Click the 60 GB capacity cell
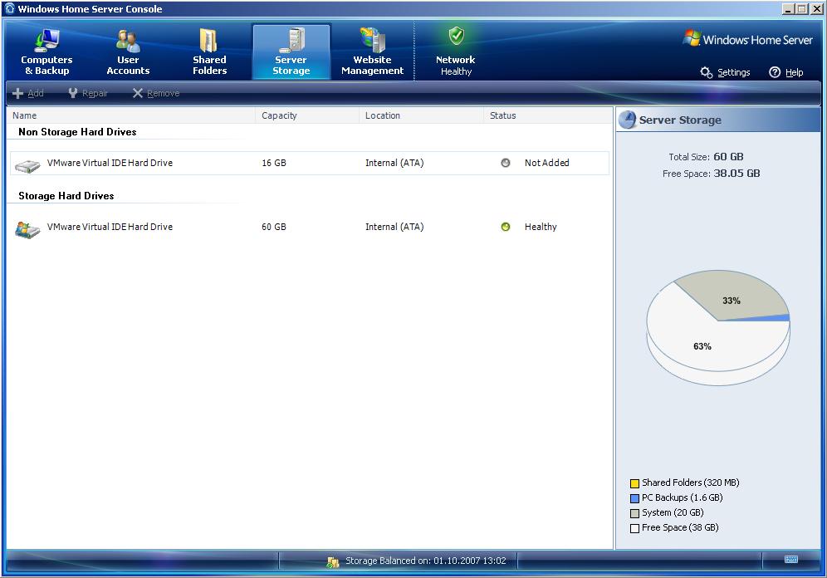Viewport: 827px width, 578px height. [274, 227]
